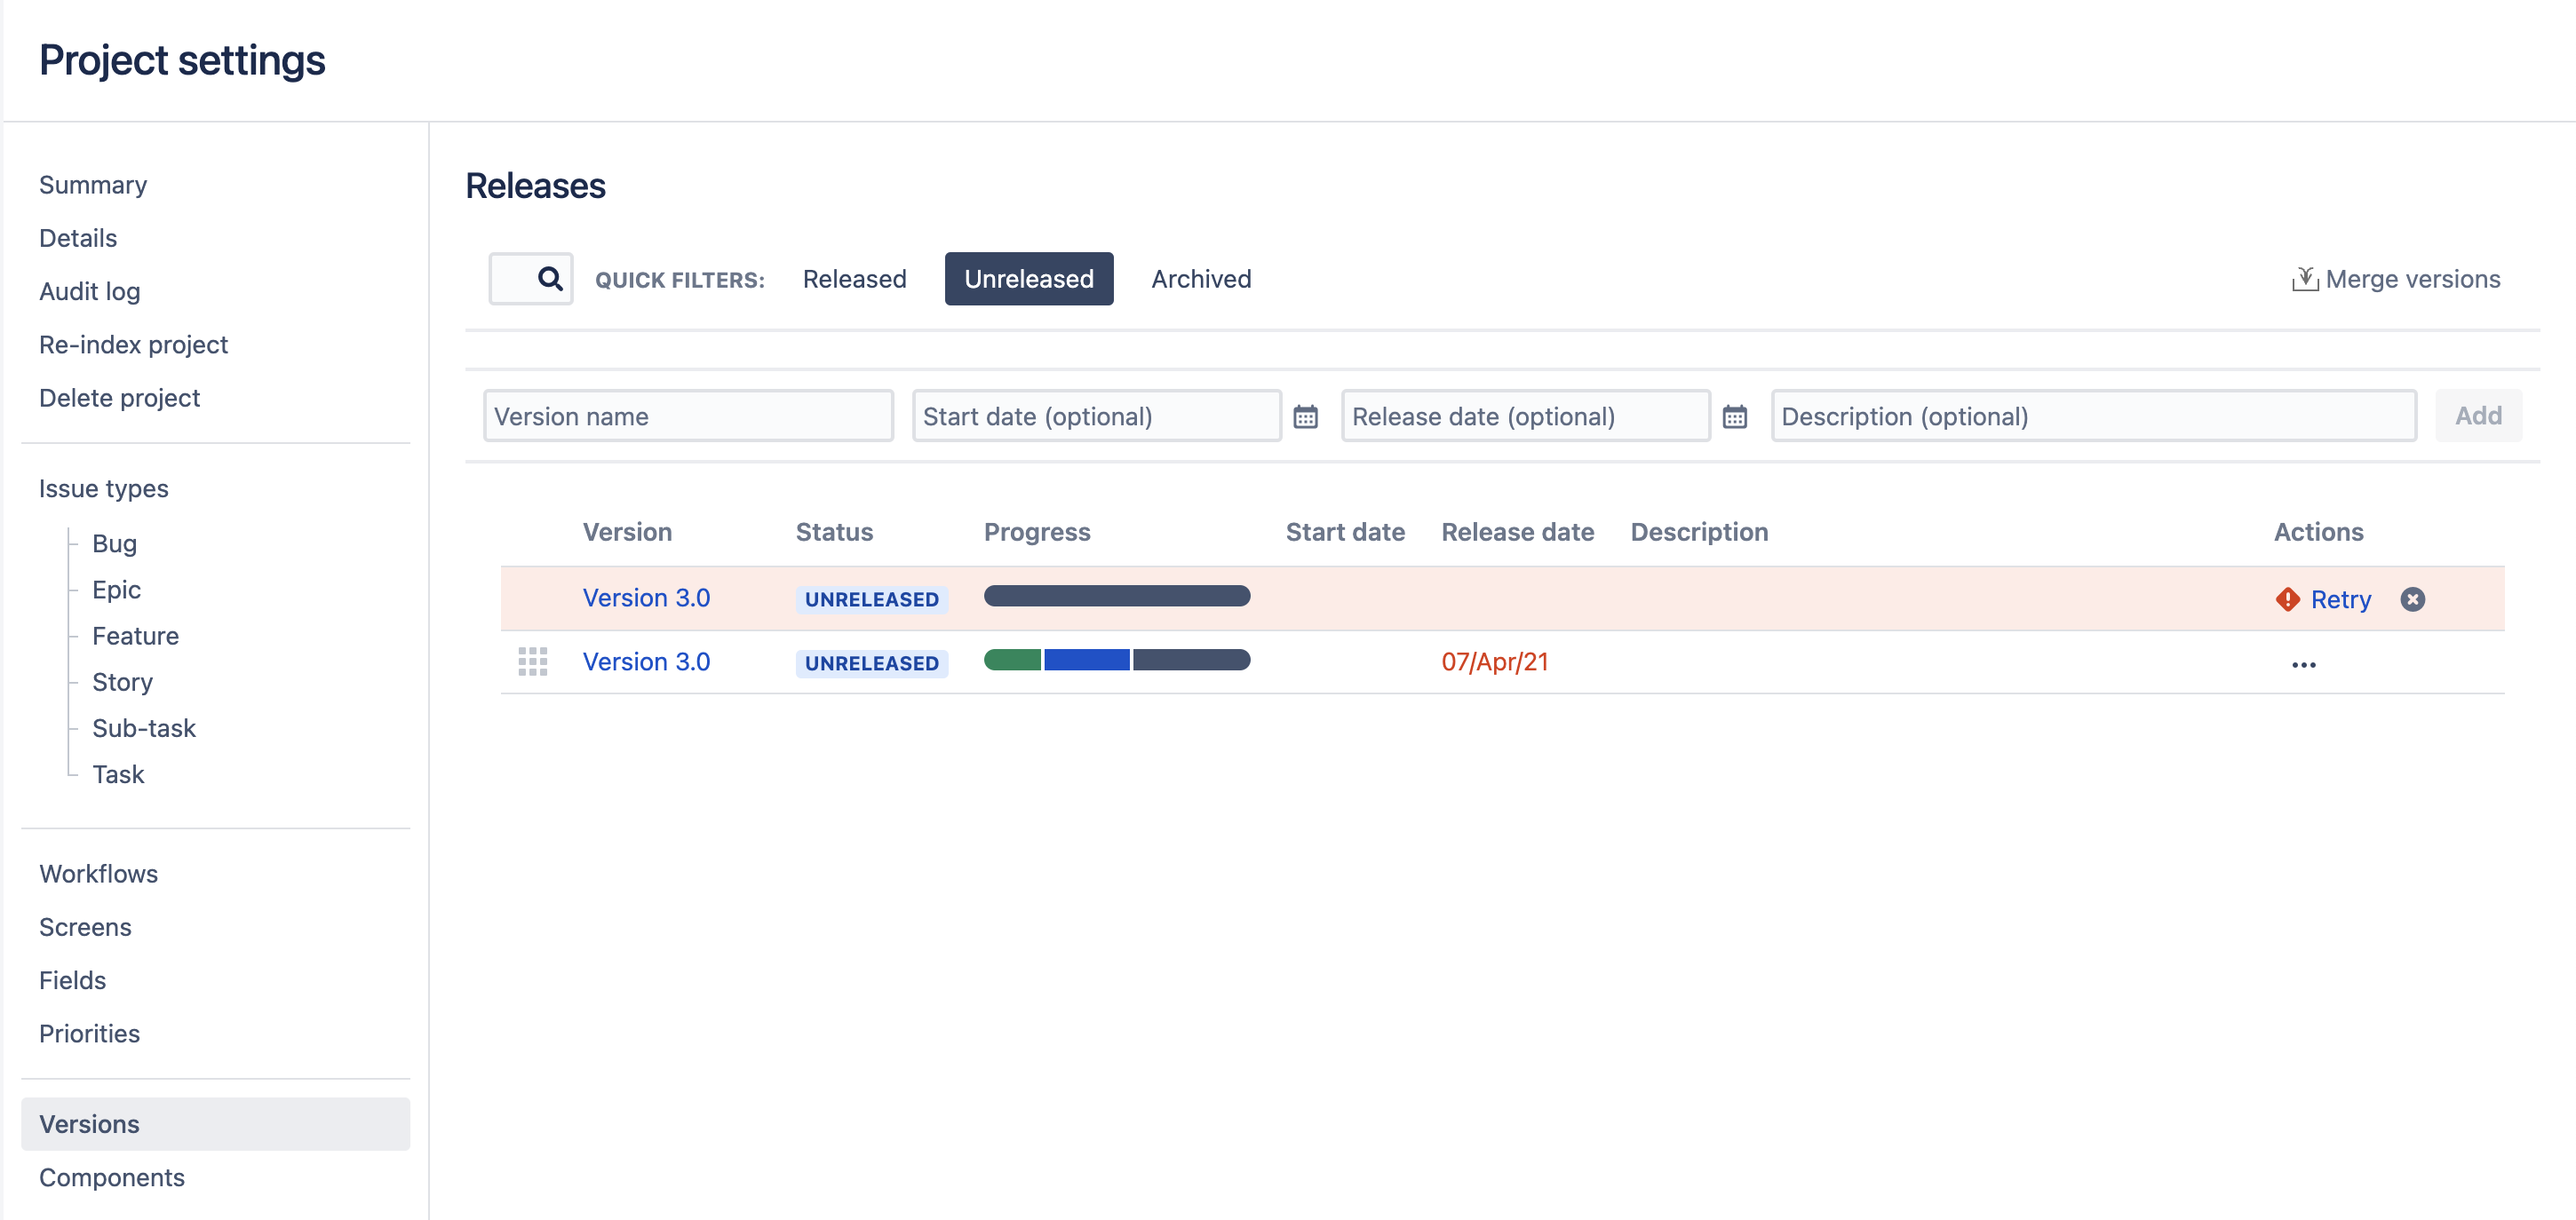Focus the Version name field
2576x1220 pixels.
coord(688,416)
